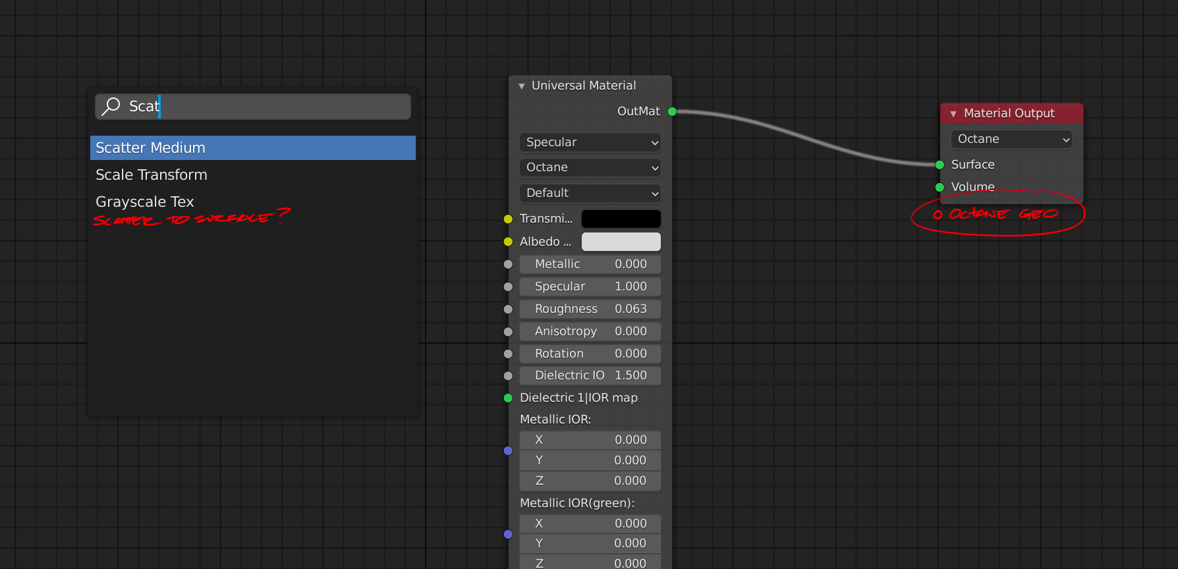Click the Volume input socket on Material Output

[x=940, y=187]
